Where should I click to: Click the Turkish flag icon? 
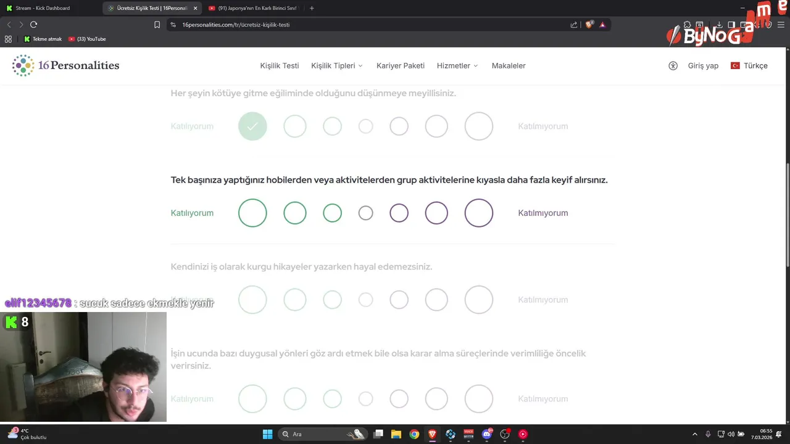(735, 65)
